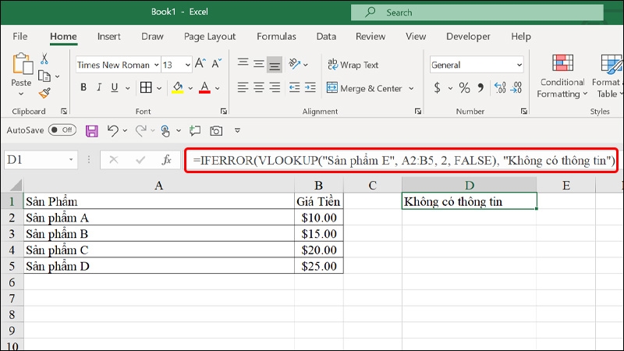The height and width of the screenshot is (351, 624).
Task: Increase font size with larger A
Action: pos(200,63)
